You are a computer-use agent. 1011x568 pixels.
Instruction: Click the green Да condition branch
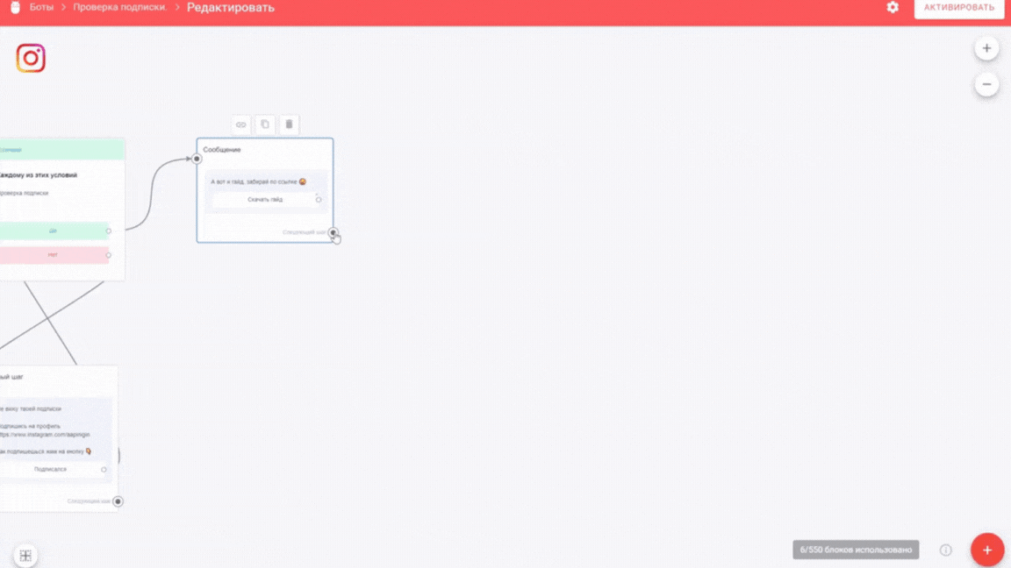tap(54, 231)
